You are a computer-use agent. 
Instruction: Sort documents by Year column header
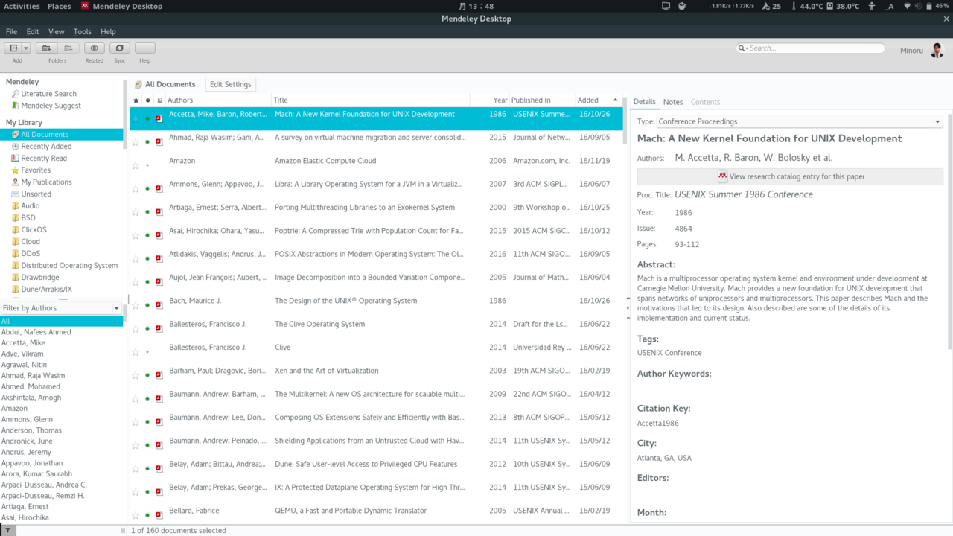(490, 100)
